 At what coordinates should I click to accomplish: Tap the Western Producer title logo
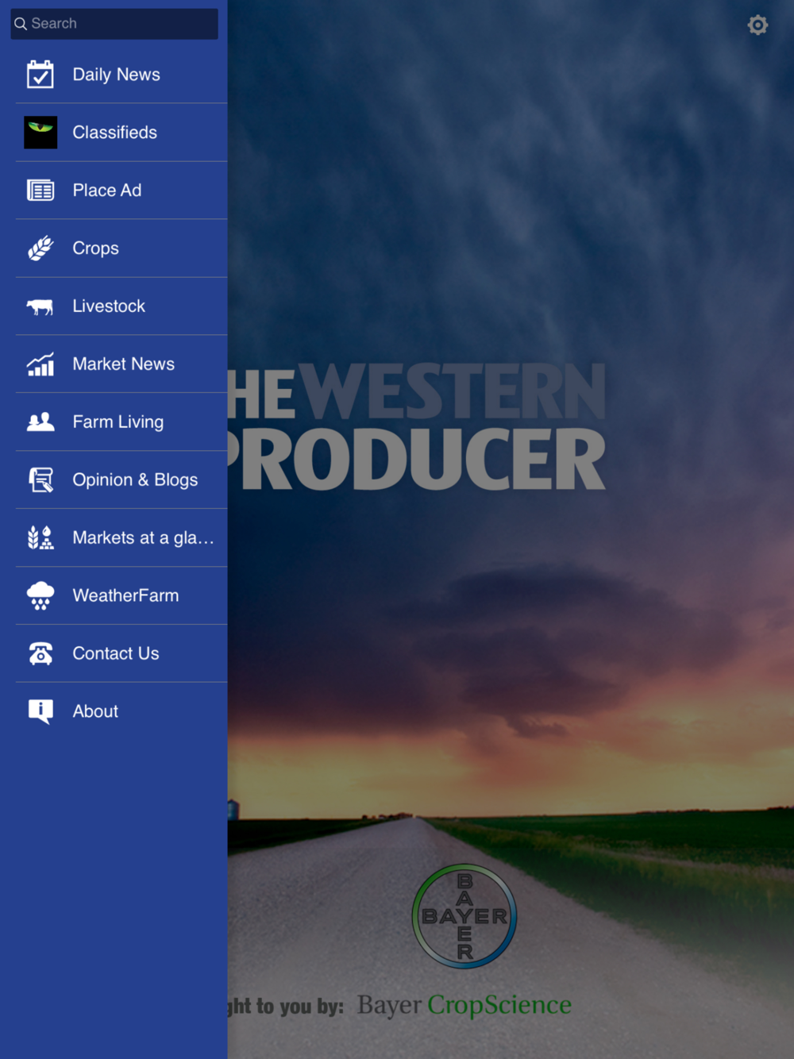coord(418,426)
